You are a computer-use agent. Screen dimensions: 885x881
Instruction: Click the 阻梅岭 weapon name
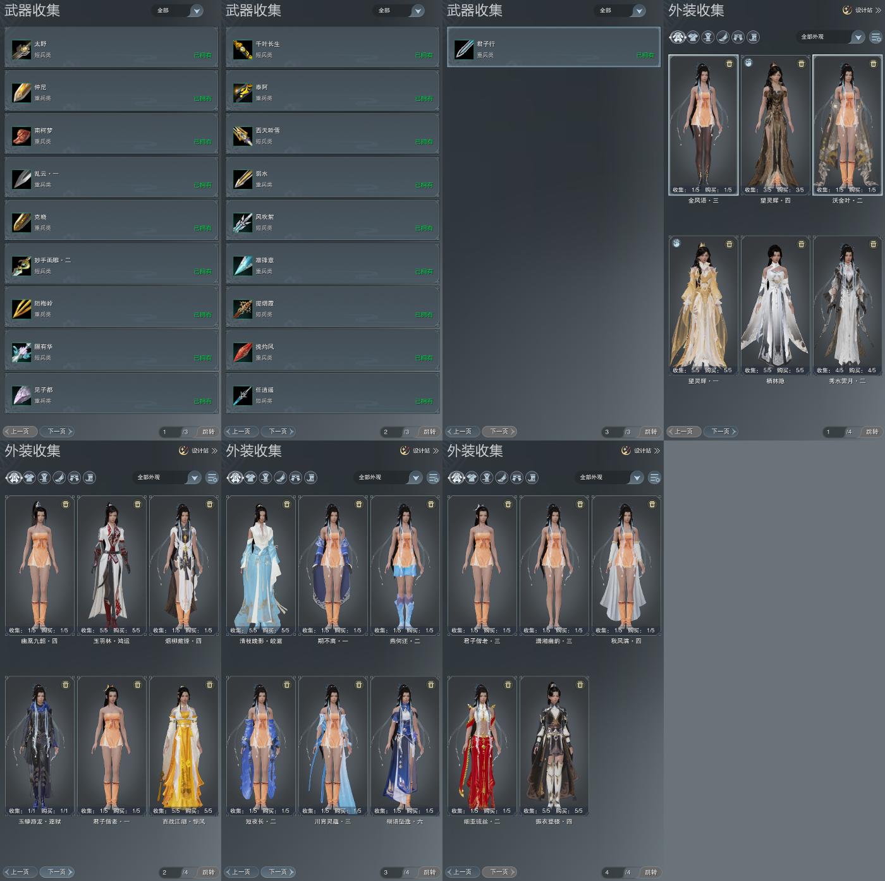tap(44, 304)
